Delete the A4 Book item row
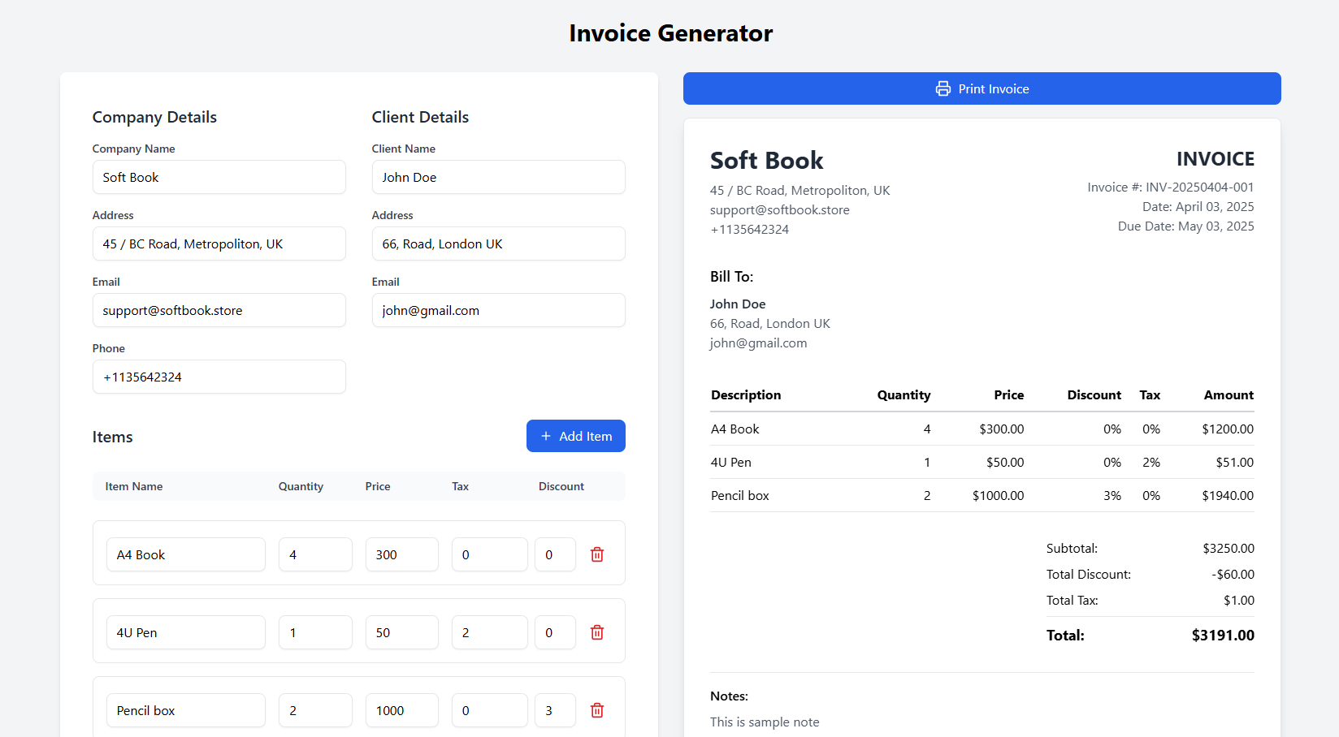1339x737 pixels. coord(597,554)
